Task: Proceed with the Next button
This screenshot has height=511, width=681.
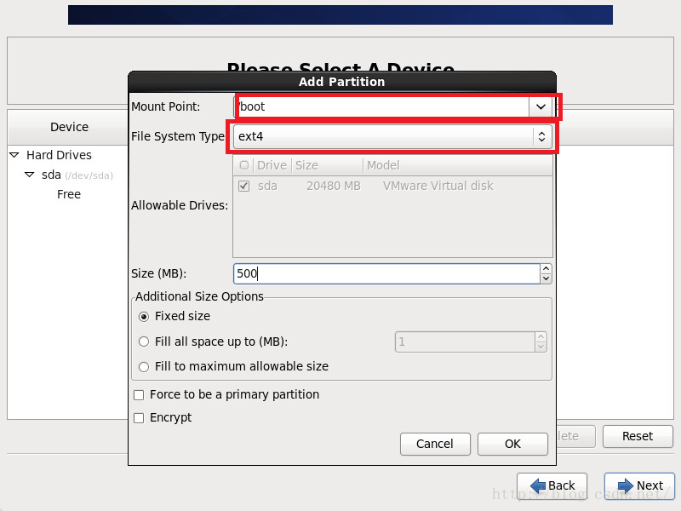Action: [639, 485]
